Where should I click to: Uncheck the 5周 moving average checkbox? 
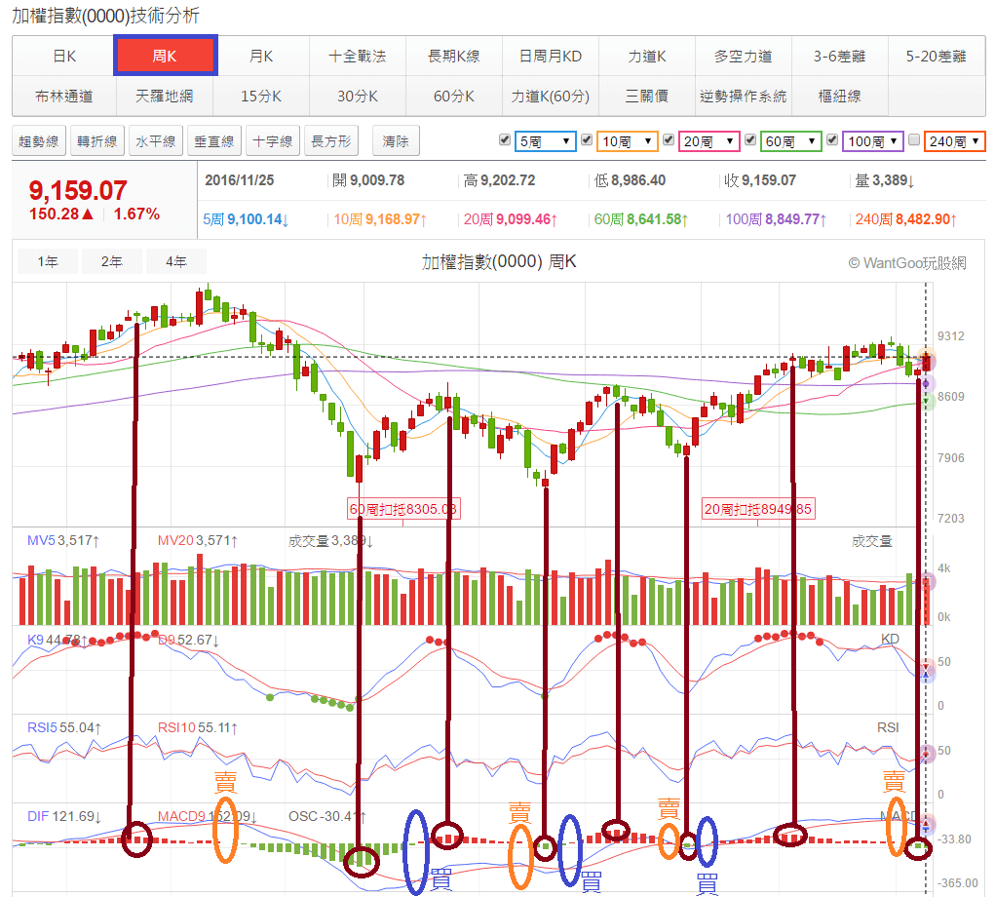point(505,141)
